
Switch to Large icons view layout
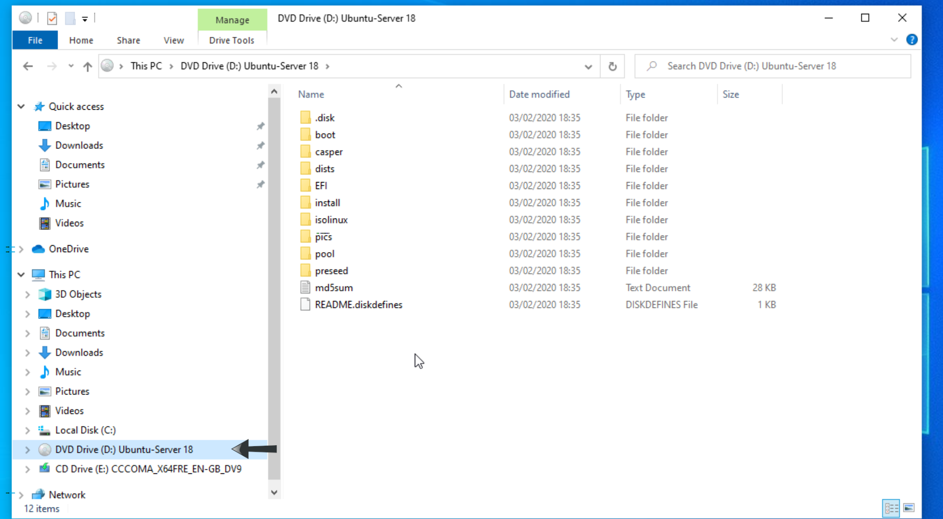(909, 508)
